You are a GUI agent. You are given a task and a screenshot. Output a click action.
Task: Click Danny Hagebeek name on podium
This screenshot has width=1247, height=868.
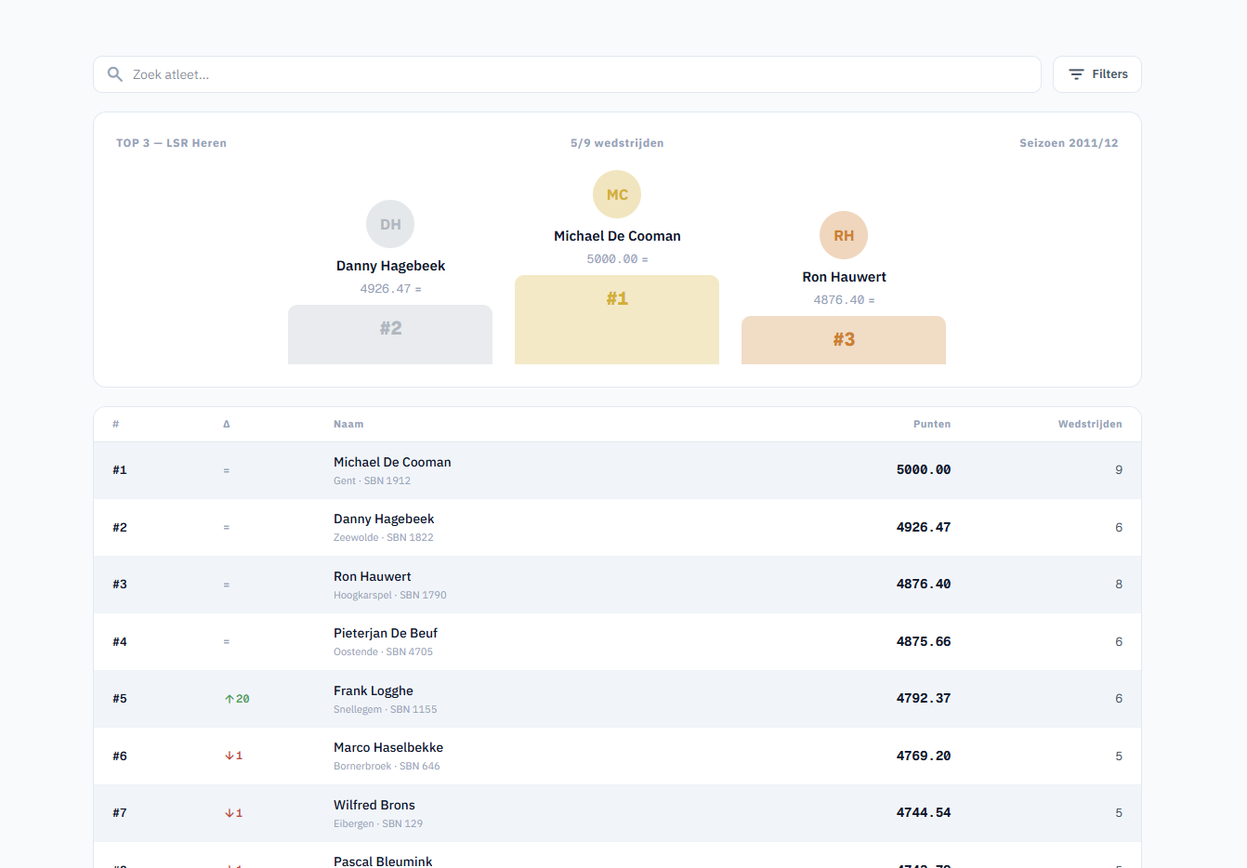click(x=390, y=266)
